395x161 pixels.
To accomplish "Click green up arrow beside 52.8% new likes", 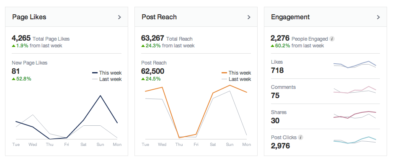I will [x=13, y=79].
